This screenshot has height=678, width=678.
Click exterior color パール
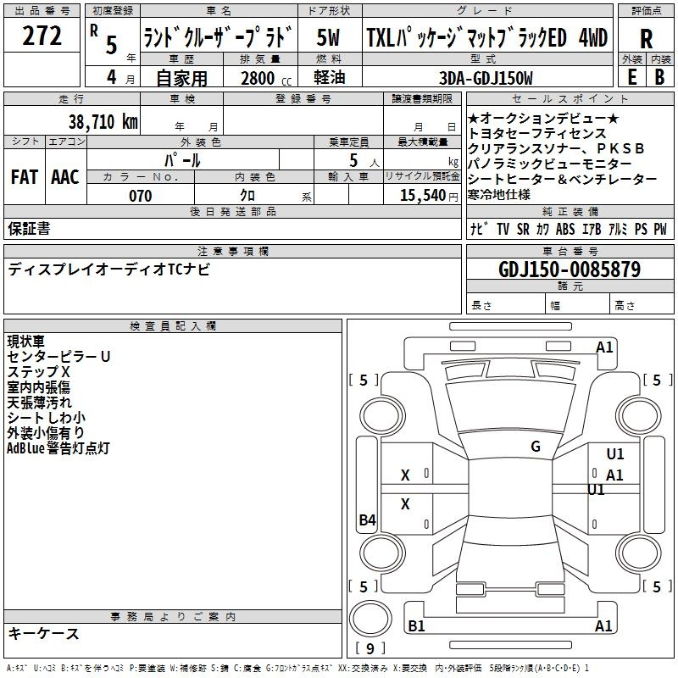[182, 160]
